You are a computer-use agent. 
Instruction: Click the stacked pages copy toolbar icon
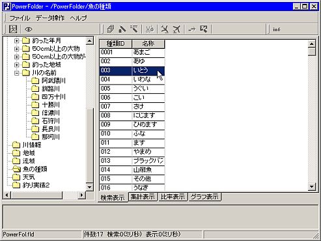tap(111, 29)
